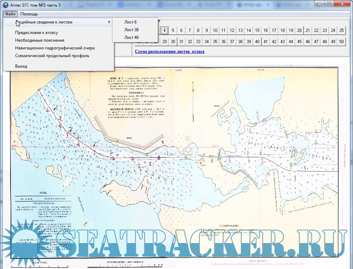Select Лист 6 from the submenu
353x269 pixels.
[x=130, y=22]
